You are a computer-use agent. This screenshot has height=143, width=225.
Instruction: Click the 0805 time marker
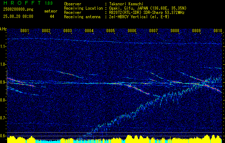(x=111, y=30)
